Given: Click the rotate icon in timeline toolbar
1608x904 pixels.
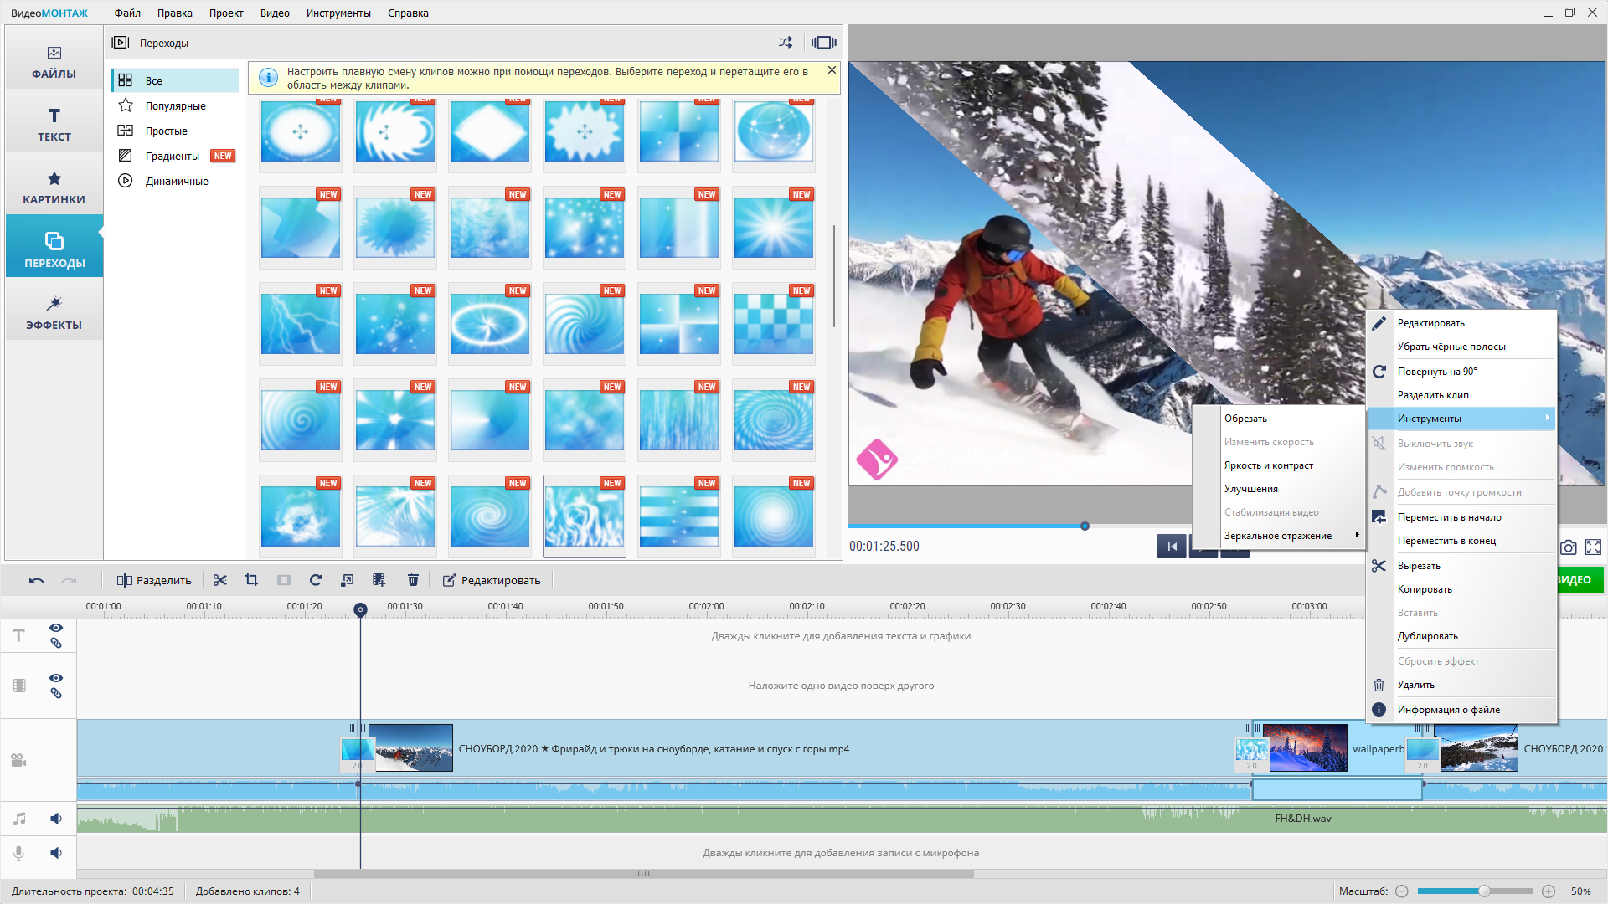Looking at the screenshot, I should pos(316,580).
